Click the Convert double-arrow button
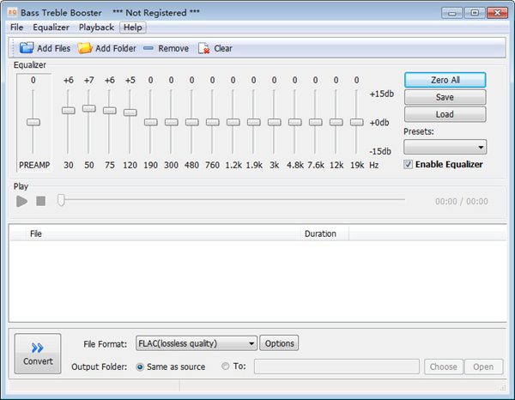The image size is (515, 400). 38,354
